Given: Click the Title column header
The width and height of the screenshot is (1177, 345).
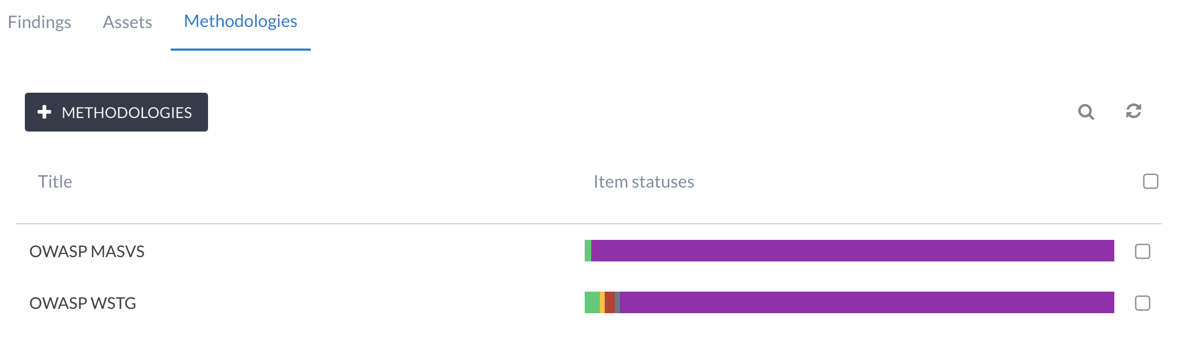Looking at the screenshot, I should point(55,182).
